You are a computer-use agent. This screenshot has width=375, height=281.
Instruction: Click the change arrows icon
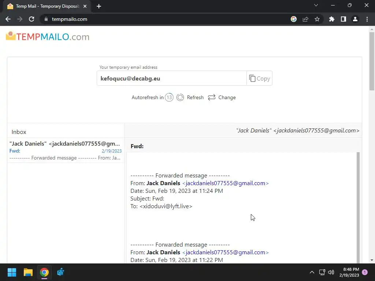coord(212,97)
